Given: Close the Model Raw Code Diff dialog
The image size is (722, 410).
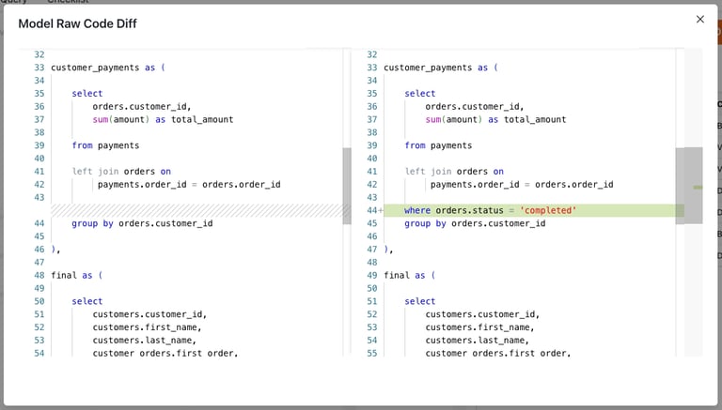Looking at the screenshot, I should pyautogui.click(x=699, y=20).
